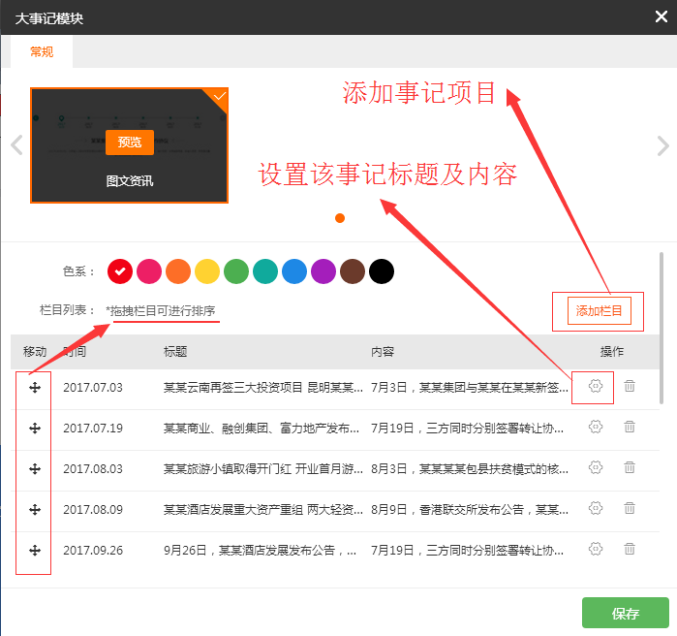Go to next template with right arrow
The image size is (677, 636).
click(x=662, y=145)
